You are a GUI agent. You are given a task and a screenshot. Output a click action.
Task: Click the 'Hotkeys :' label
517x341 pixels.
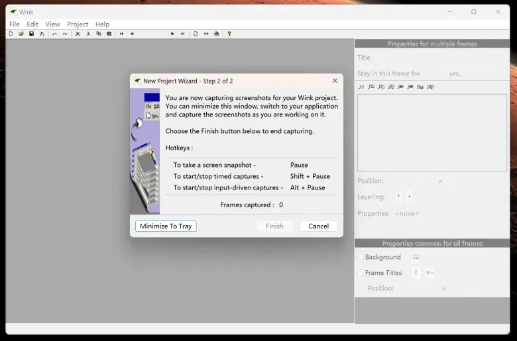[x=179, y=148]
